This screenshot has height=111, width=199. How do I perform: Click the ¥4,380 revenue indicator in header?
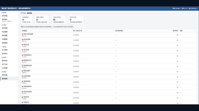[176, 8]
